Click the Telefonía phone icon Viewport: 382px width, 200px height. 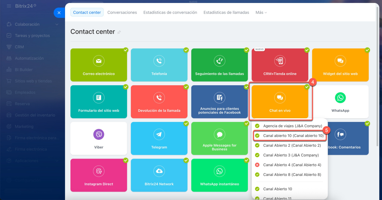[x=159, y=61]
